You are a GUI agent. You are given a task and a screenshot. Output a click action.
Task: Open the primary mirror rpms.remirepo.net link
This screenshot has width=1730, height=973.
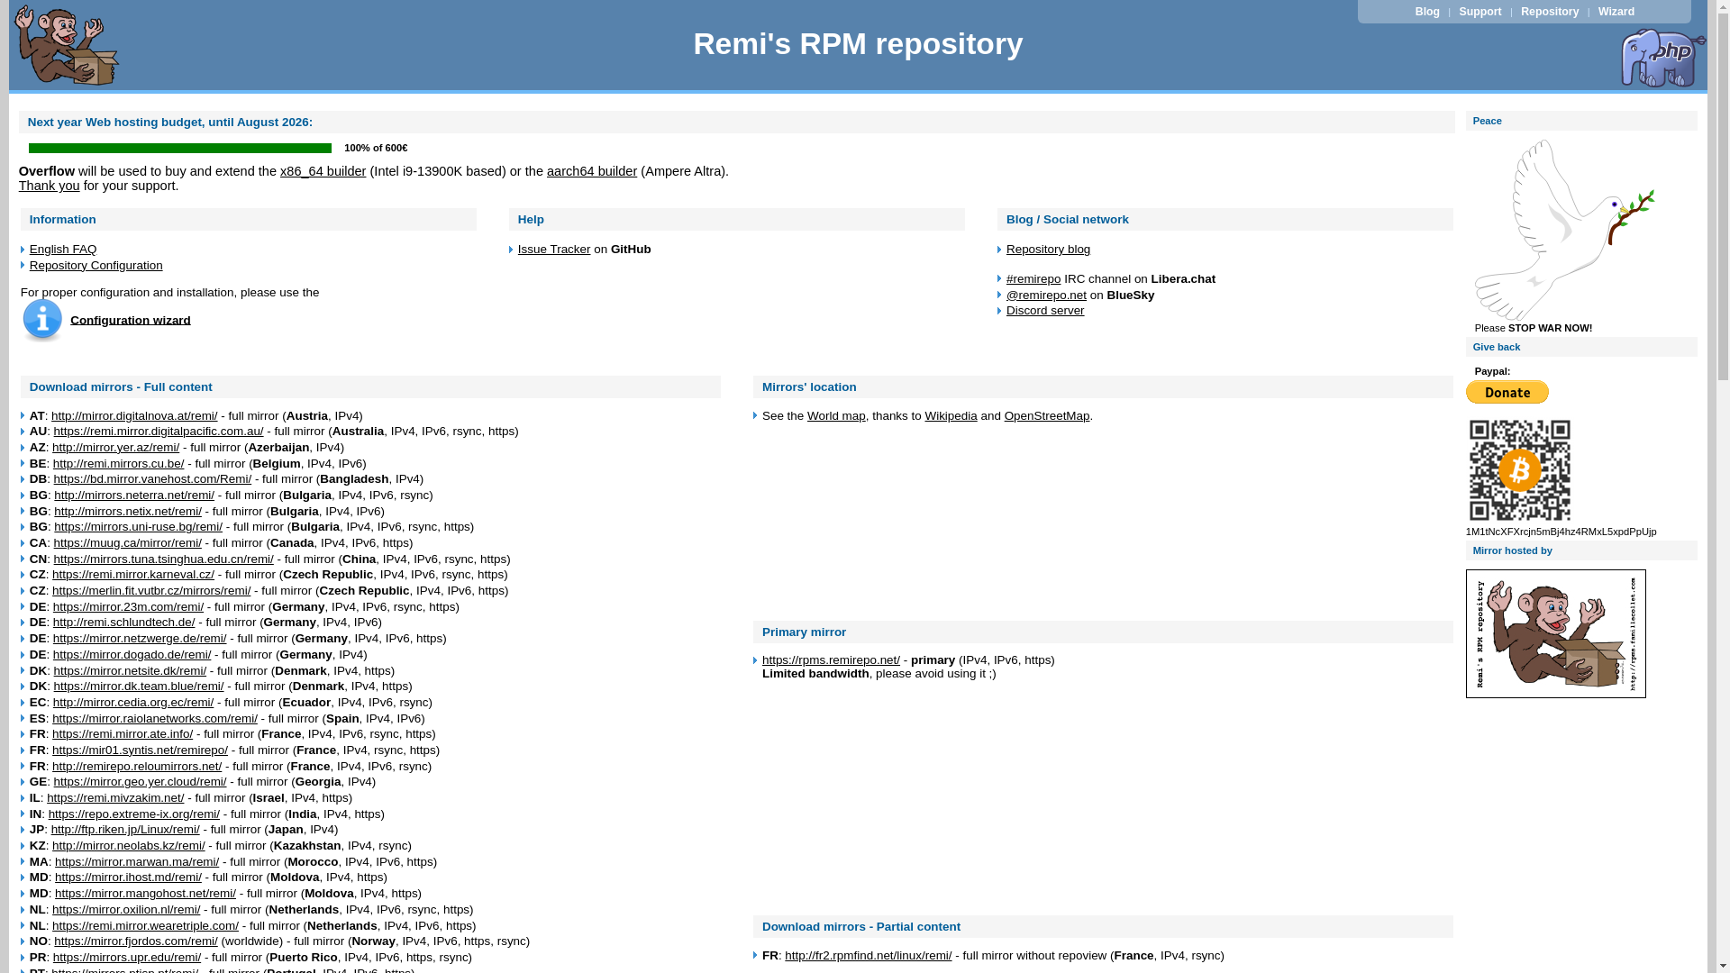pos(831,660)
